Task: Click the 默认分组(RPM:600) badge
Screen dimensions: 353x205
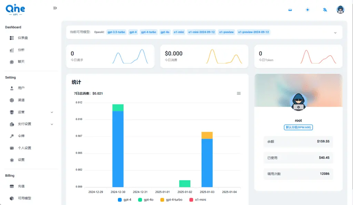Action: click(x=298, y=127)
